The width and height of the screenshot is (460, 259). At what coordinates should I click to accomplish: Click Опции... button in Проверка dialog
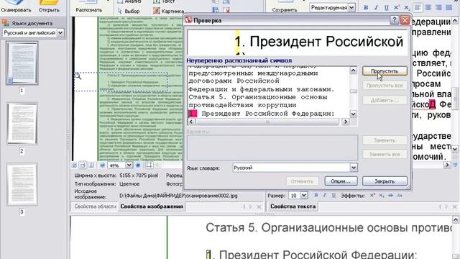pyautogui.click(x=341, y=181)
